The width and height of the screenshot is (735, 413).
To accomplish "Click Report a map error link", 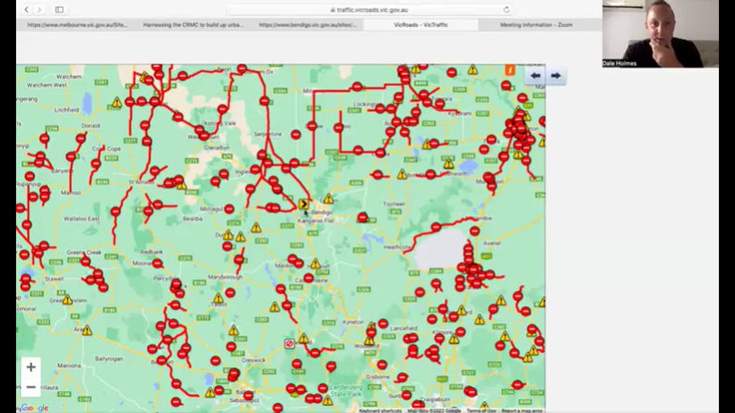I will click(521, 410).
